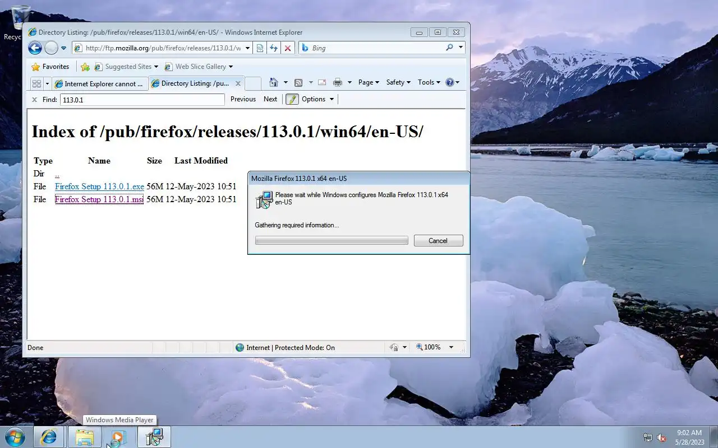This screenshot has height=448, width=718.
Task: Click the muted volume tray icon
Action: [661, 437]
